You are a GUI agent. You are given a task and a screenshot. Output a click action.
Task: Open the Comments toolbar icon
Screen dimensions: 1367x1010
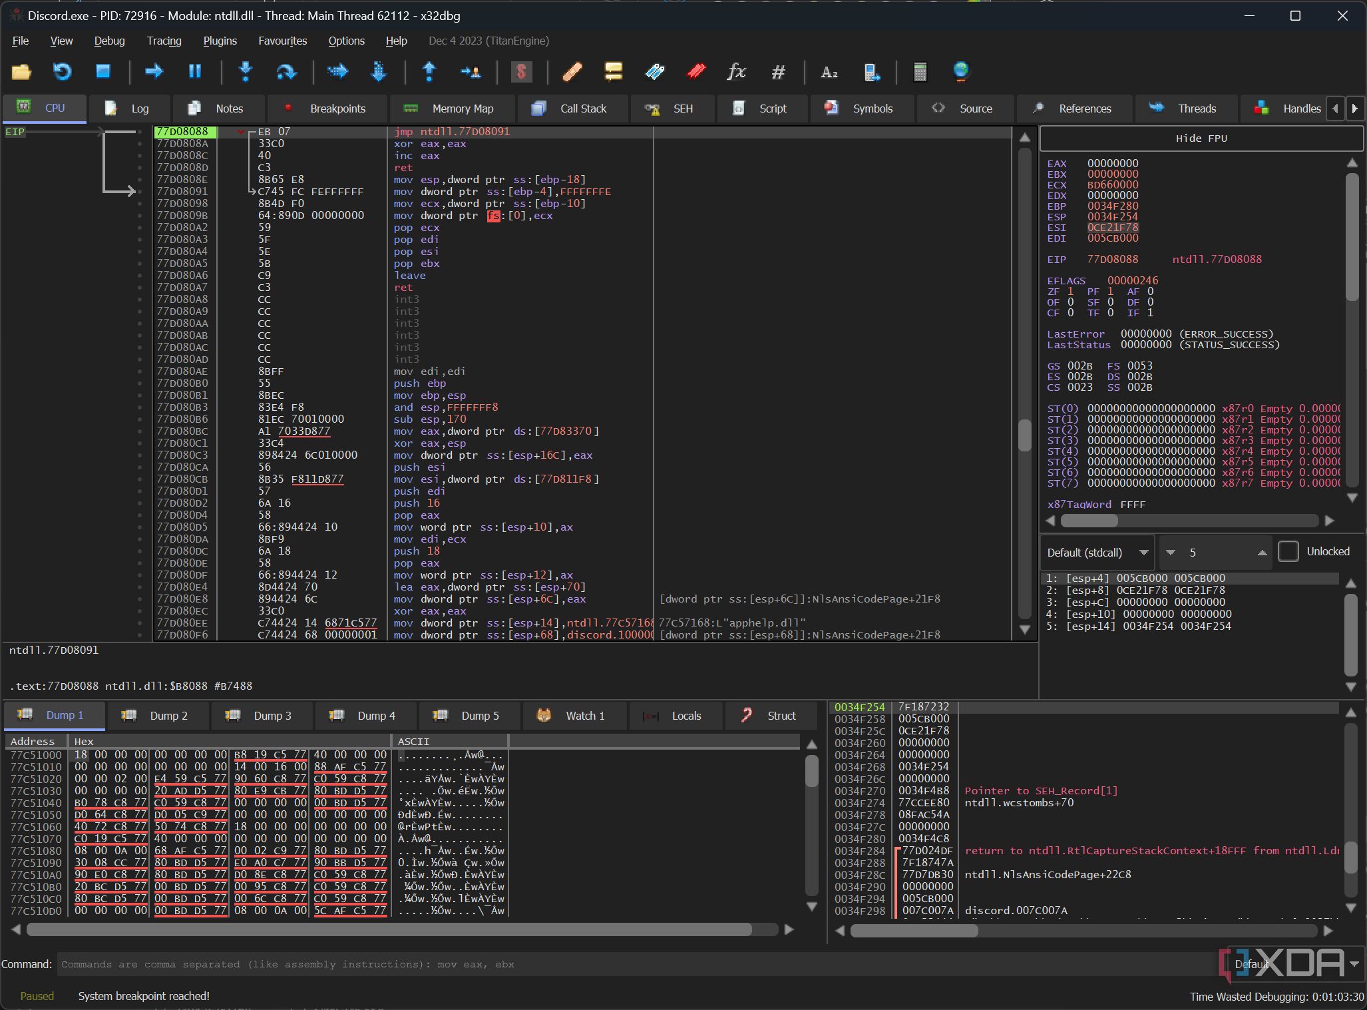(x=613, y=71)
